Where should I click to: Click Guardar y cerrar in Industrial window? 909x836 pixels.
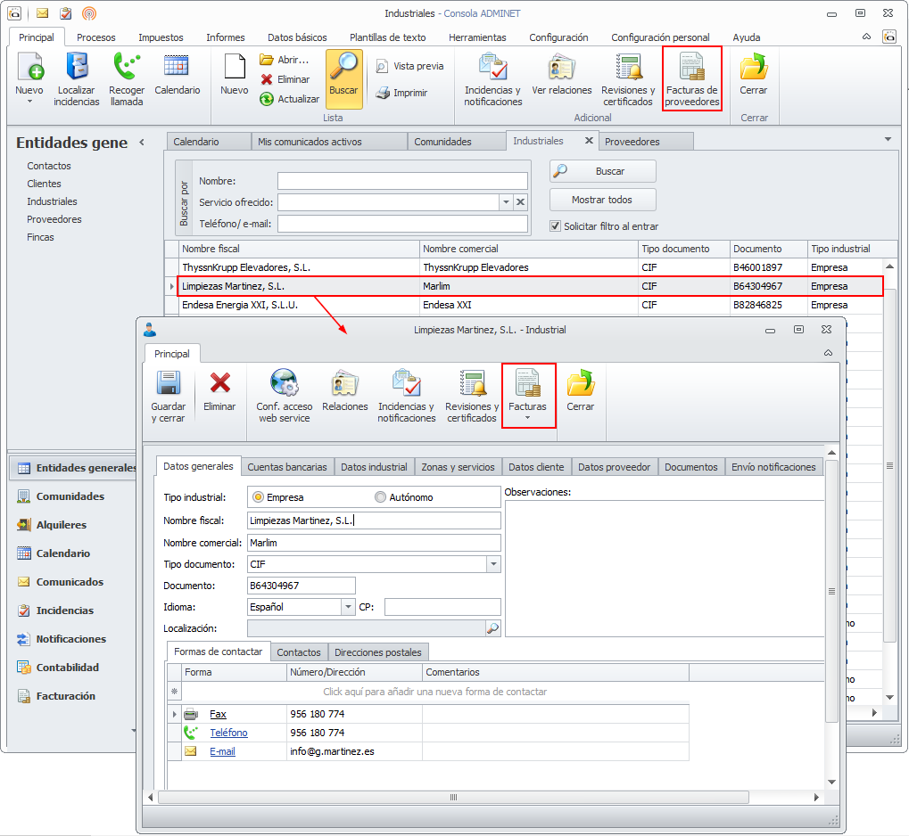tap(168, 397)
